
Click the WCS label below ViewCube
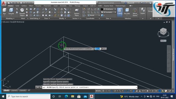(163, 41)
